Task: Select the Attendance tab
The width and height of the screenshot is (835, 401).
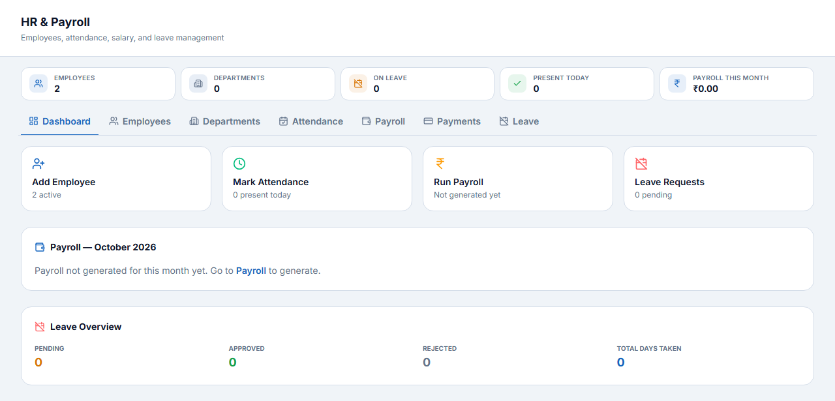Action: pos(311,121)
